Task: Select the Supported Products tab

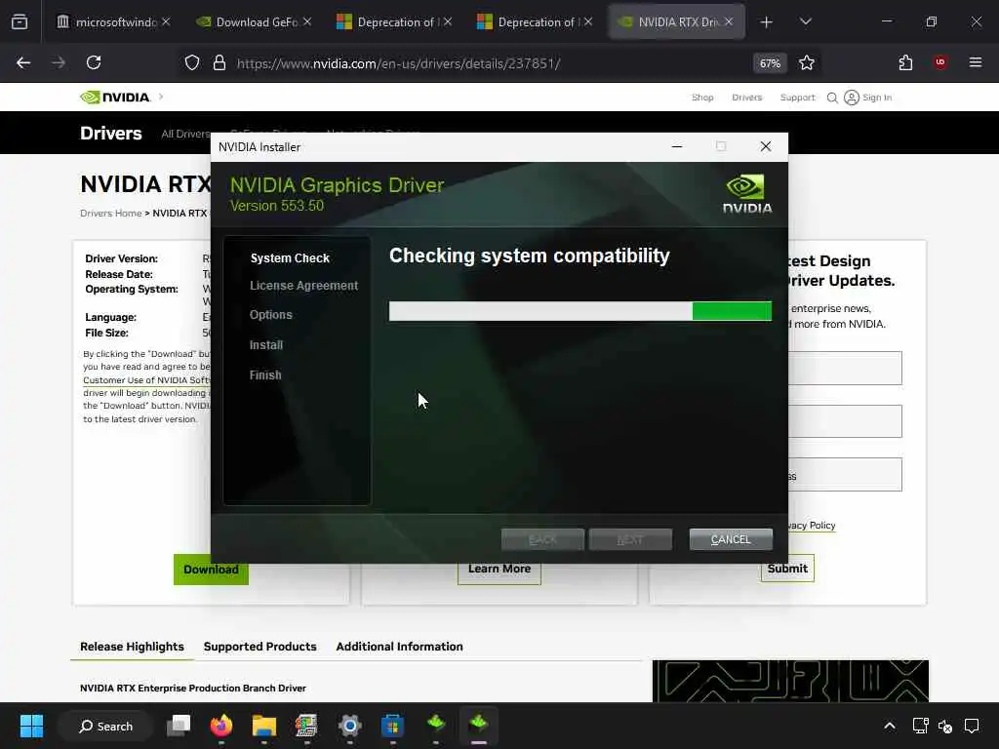Action: (260, 647)
